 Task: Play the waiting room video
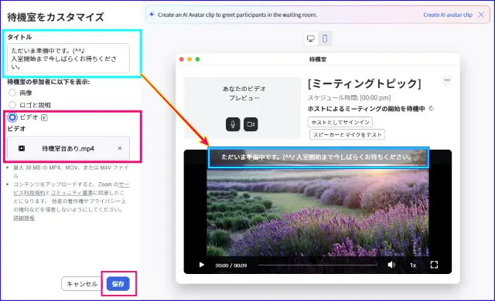201,265
